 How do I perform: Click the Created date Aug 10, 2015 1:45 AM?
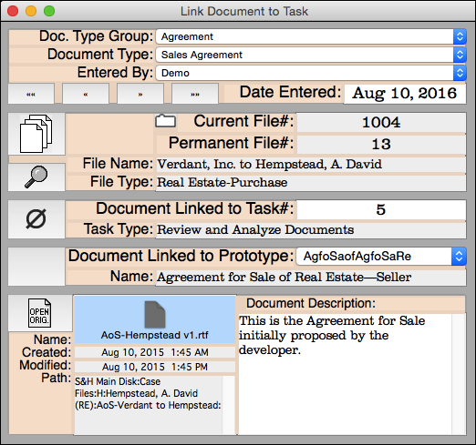coord(155,352)
